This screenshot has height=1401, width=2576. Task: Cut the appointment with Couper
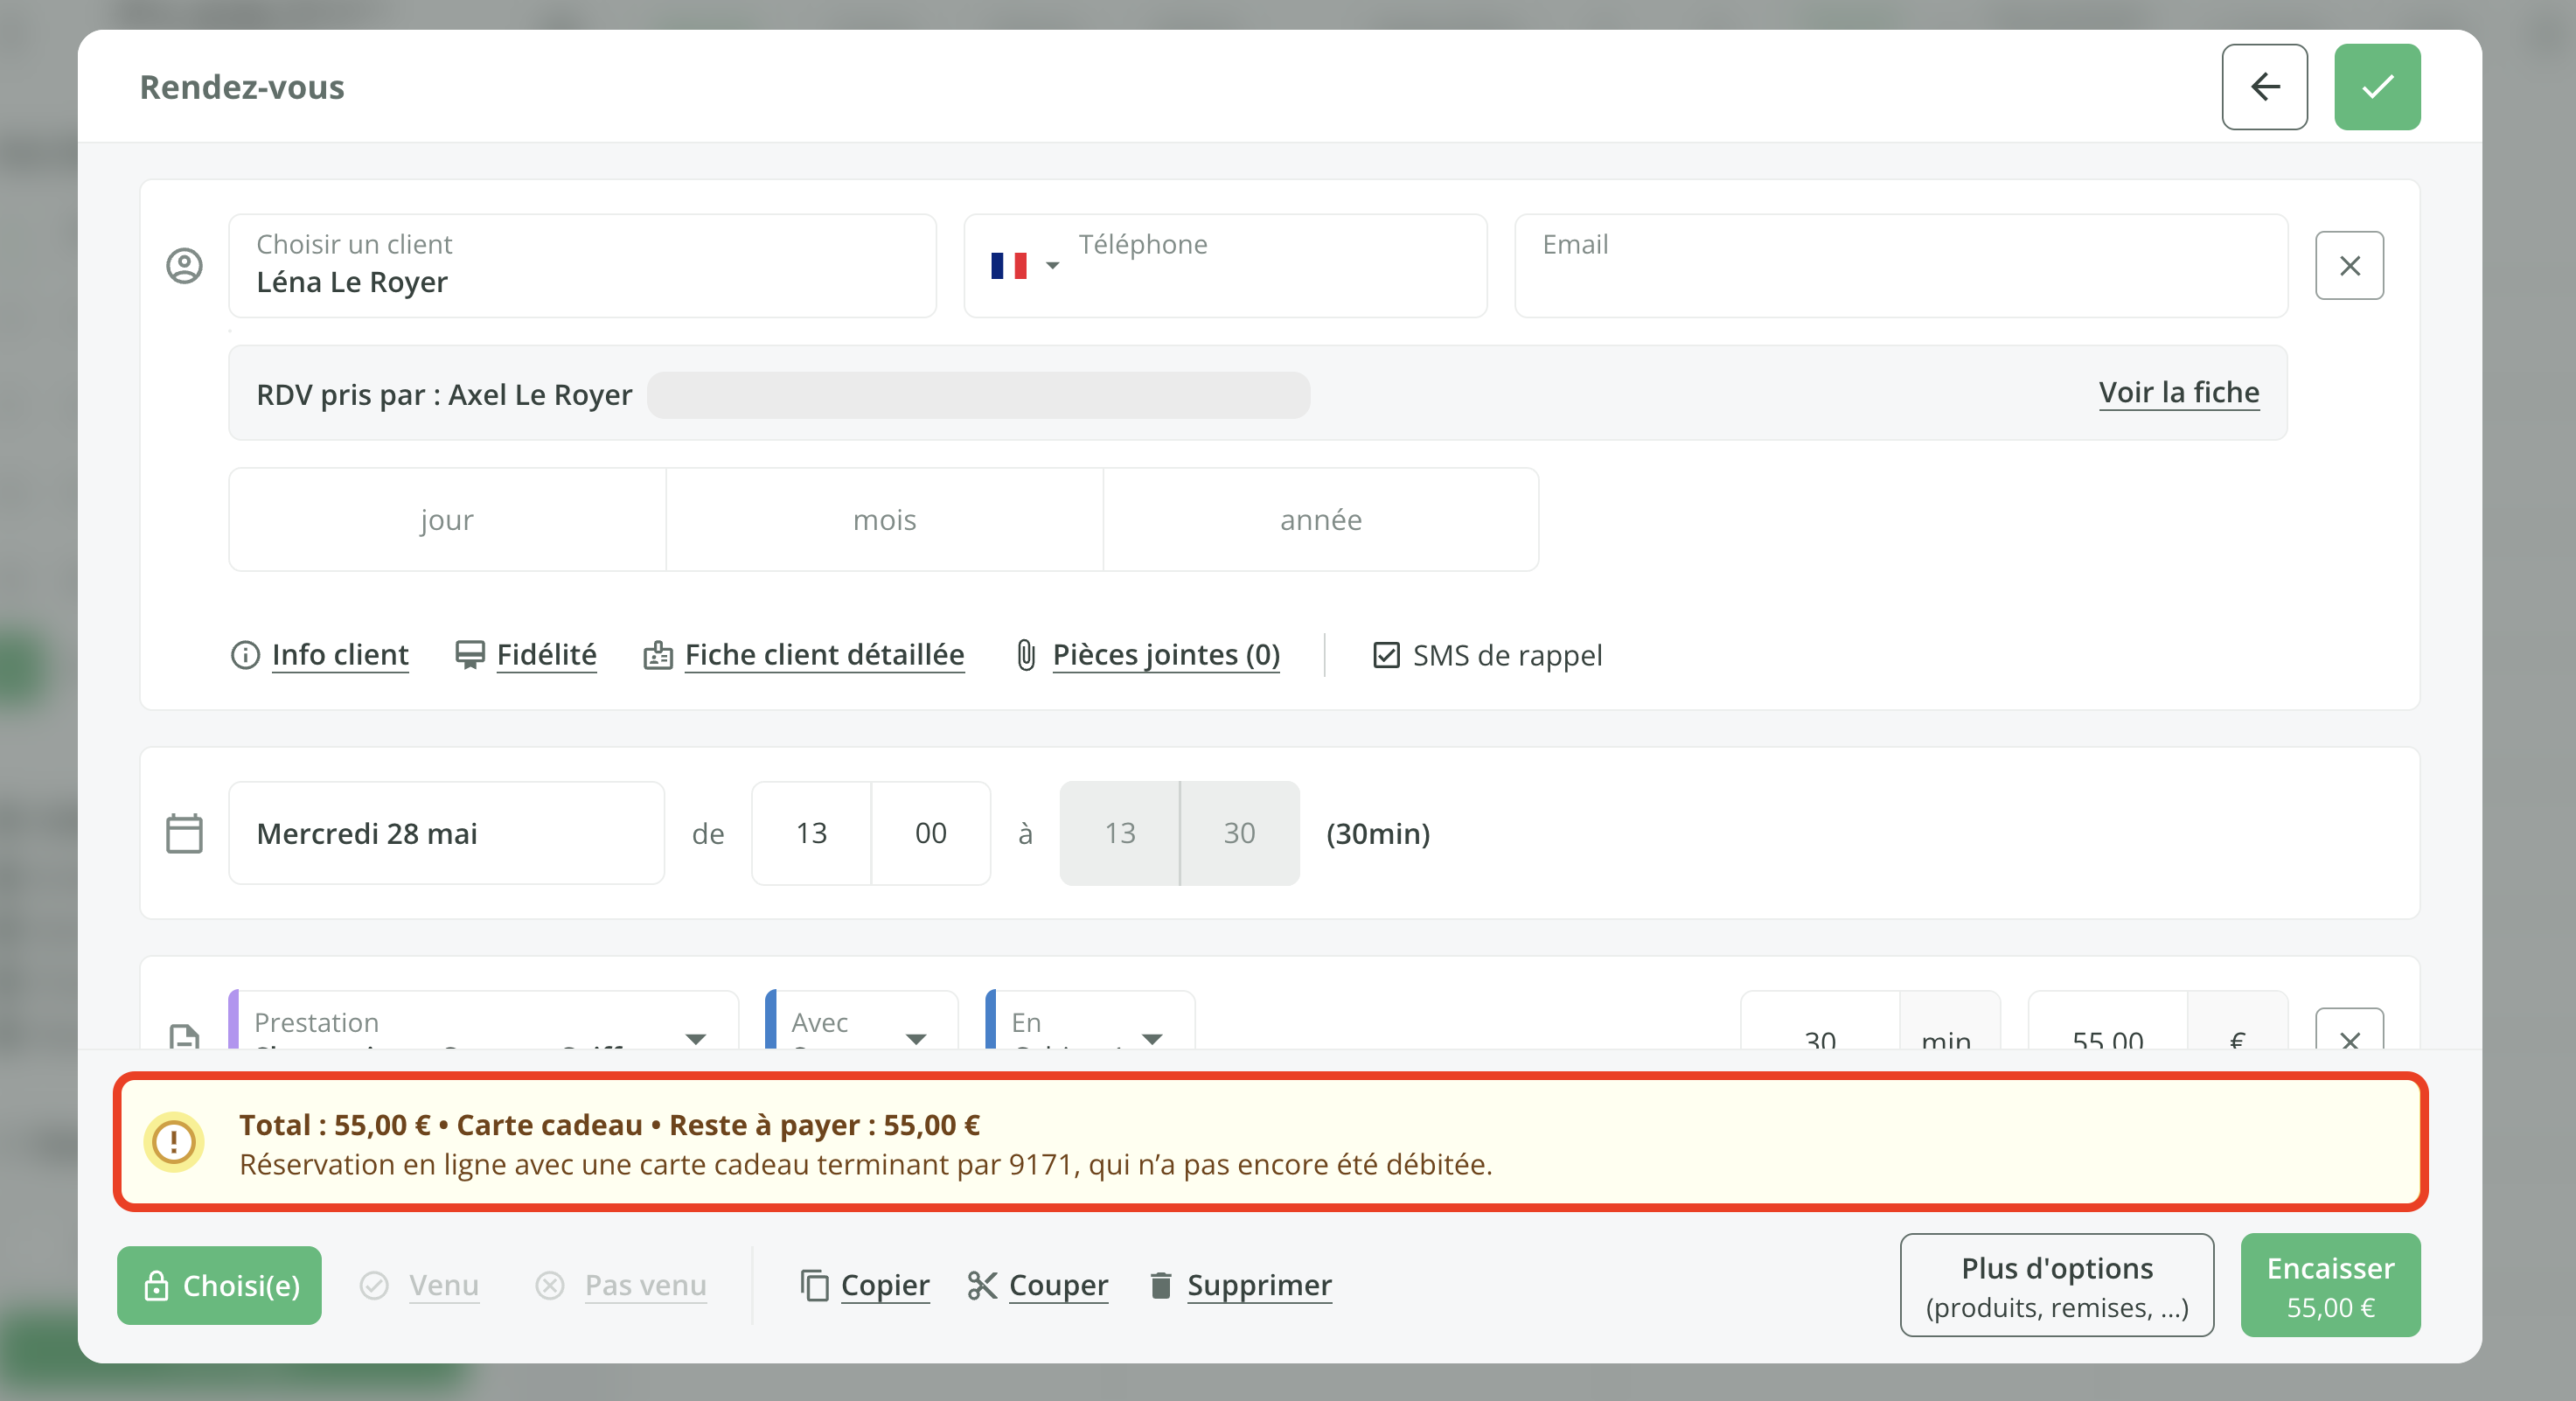pos(1057,1285)
